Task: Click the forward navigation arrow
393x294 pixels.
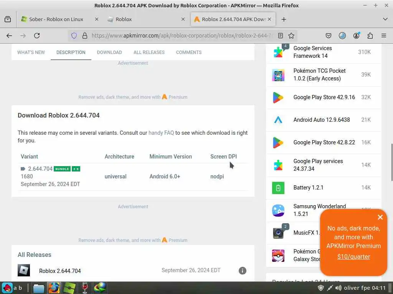Action: pos(23,36)
